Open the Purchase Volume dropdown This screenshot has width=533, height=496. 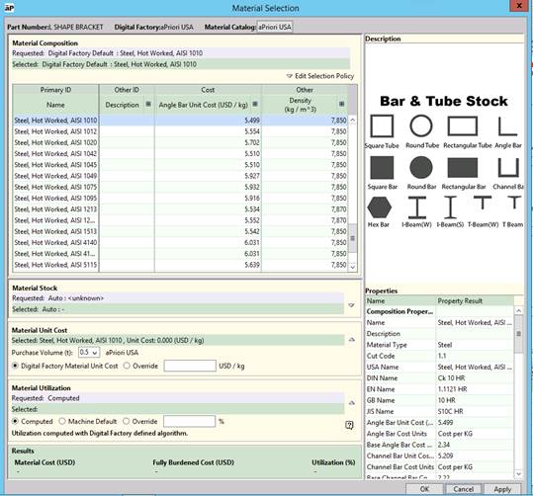click(x=89, y=353)
